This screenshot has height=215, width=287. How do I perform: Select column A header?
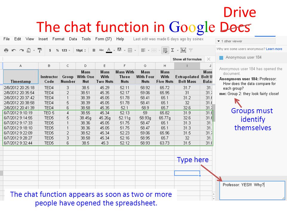tap(21, 66)
